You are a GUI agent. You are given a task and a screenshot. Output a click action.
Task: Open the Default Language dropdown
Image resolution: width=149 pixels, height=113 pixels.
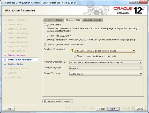pos(106,68)
